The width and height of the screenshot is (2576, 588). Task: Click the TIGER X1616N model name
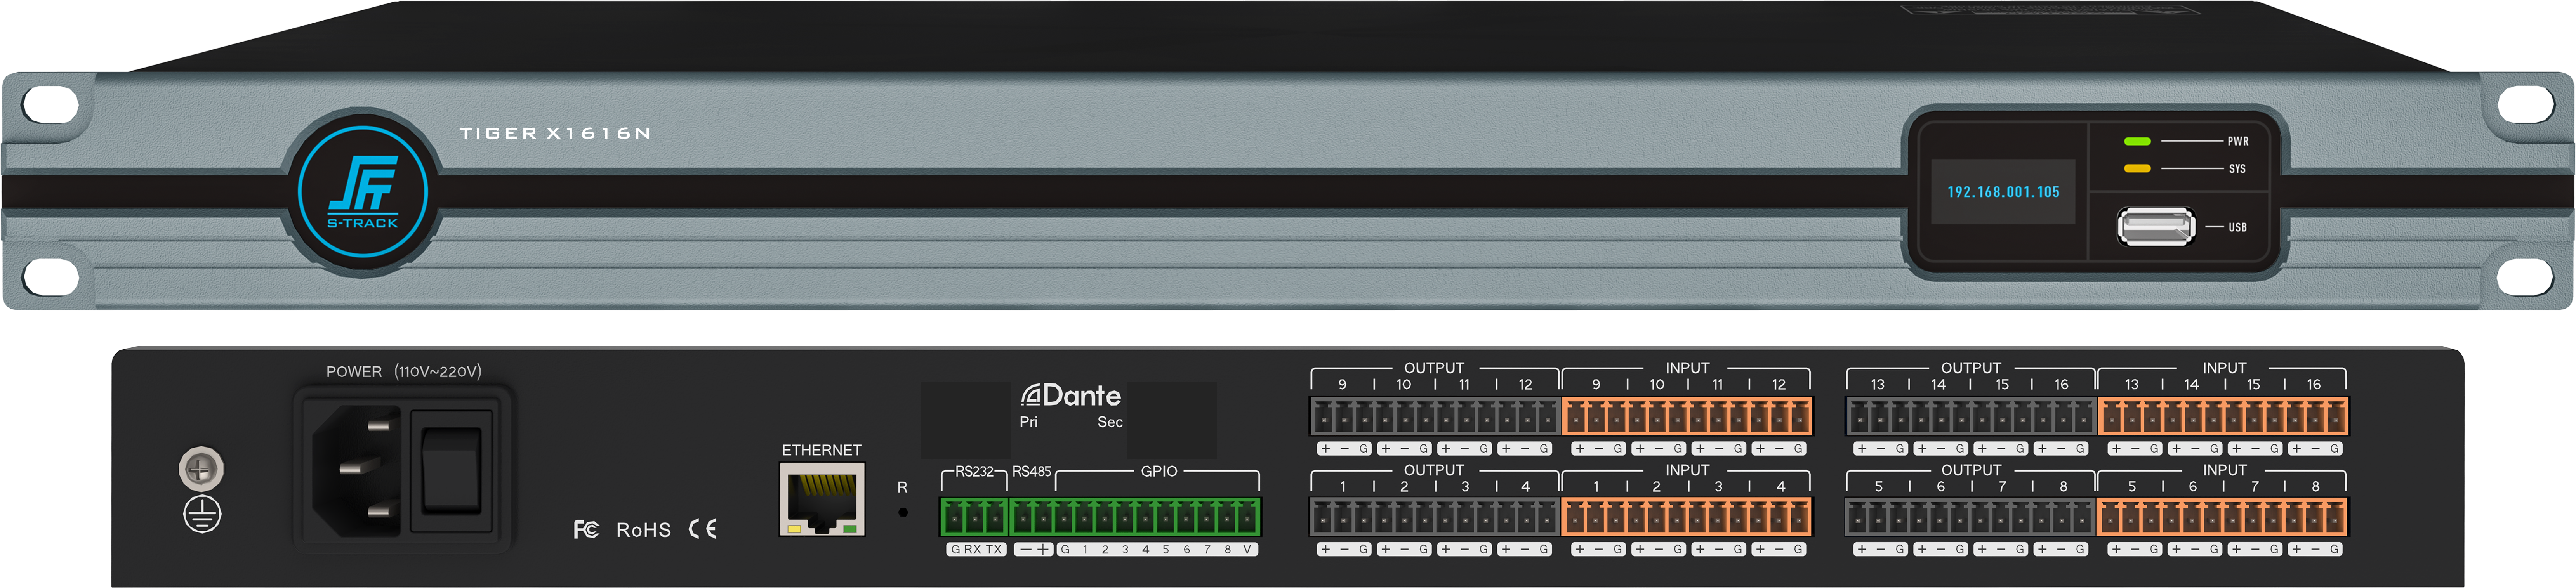555,133
